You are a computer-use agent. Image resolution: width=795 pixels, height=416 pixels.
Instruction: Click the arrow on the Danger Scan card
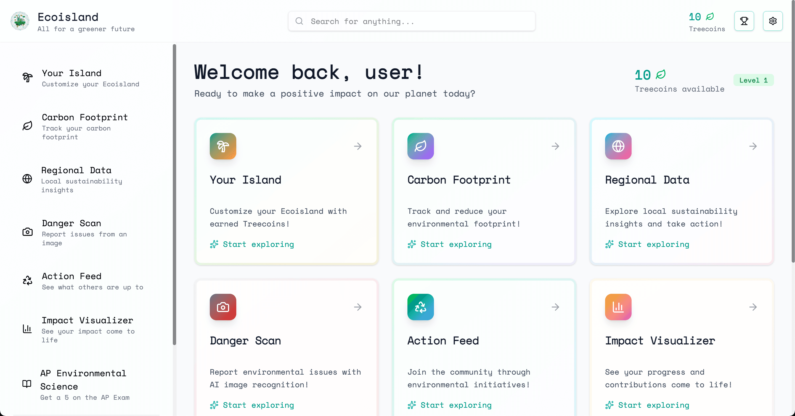(x=358, y=307)
